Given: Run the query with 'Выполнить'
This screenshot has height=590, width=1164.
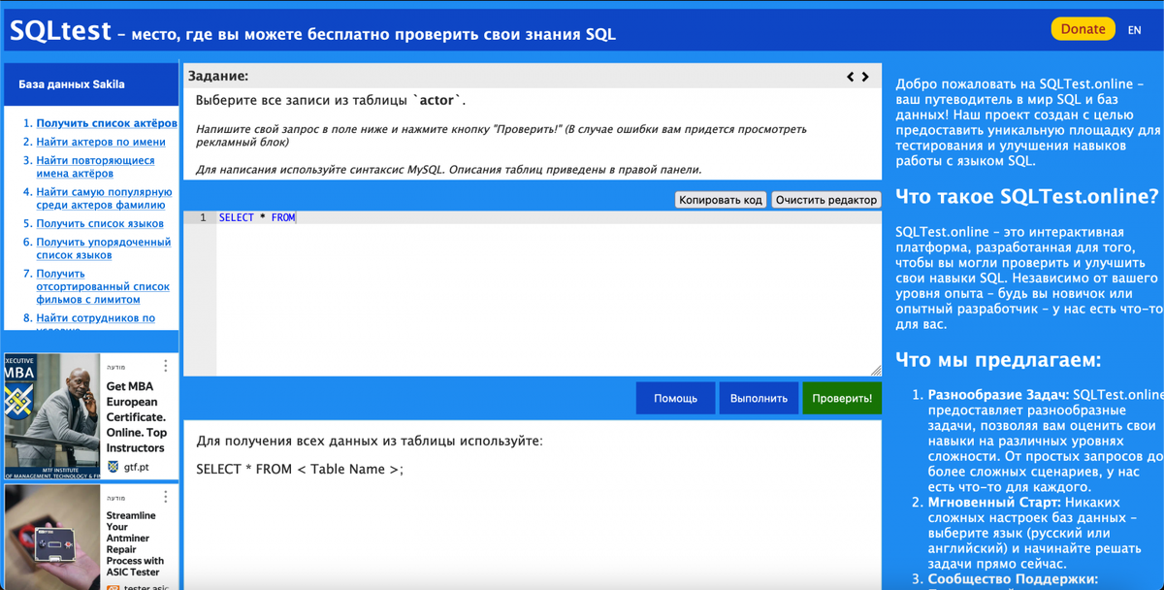Looking at the screenshot, I should pos(759,398).
